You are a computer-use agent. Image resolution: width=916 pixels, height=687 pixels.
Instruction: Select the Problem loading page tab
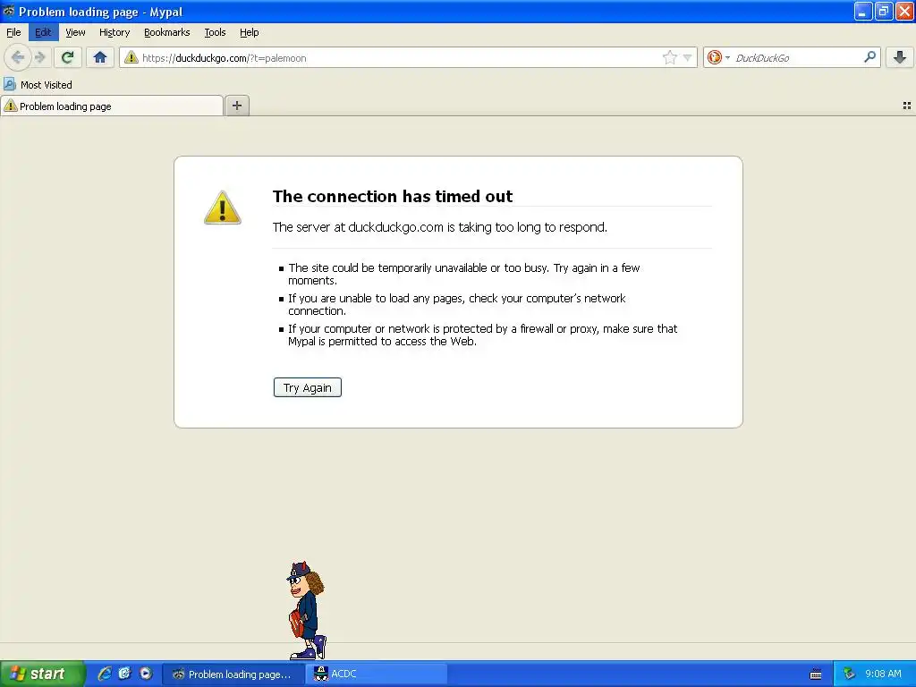[112, 106]
